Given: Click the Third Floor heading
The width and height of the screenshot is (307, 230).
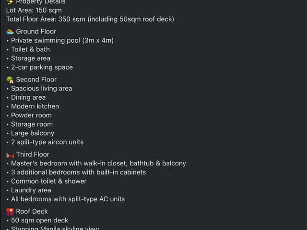Looking at the screenshot, I should click(33, 154).
